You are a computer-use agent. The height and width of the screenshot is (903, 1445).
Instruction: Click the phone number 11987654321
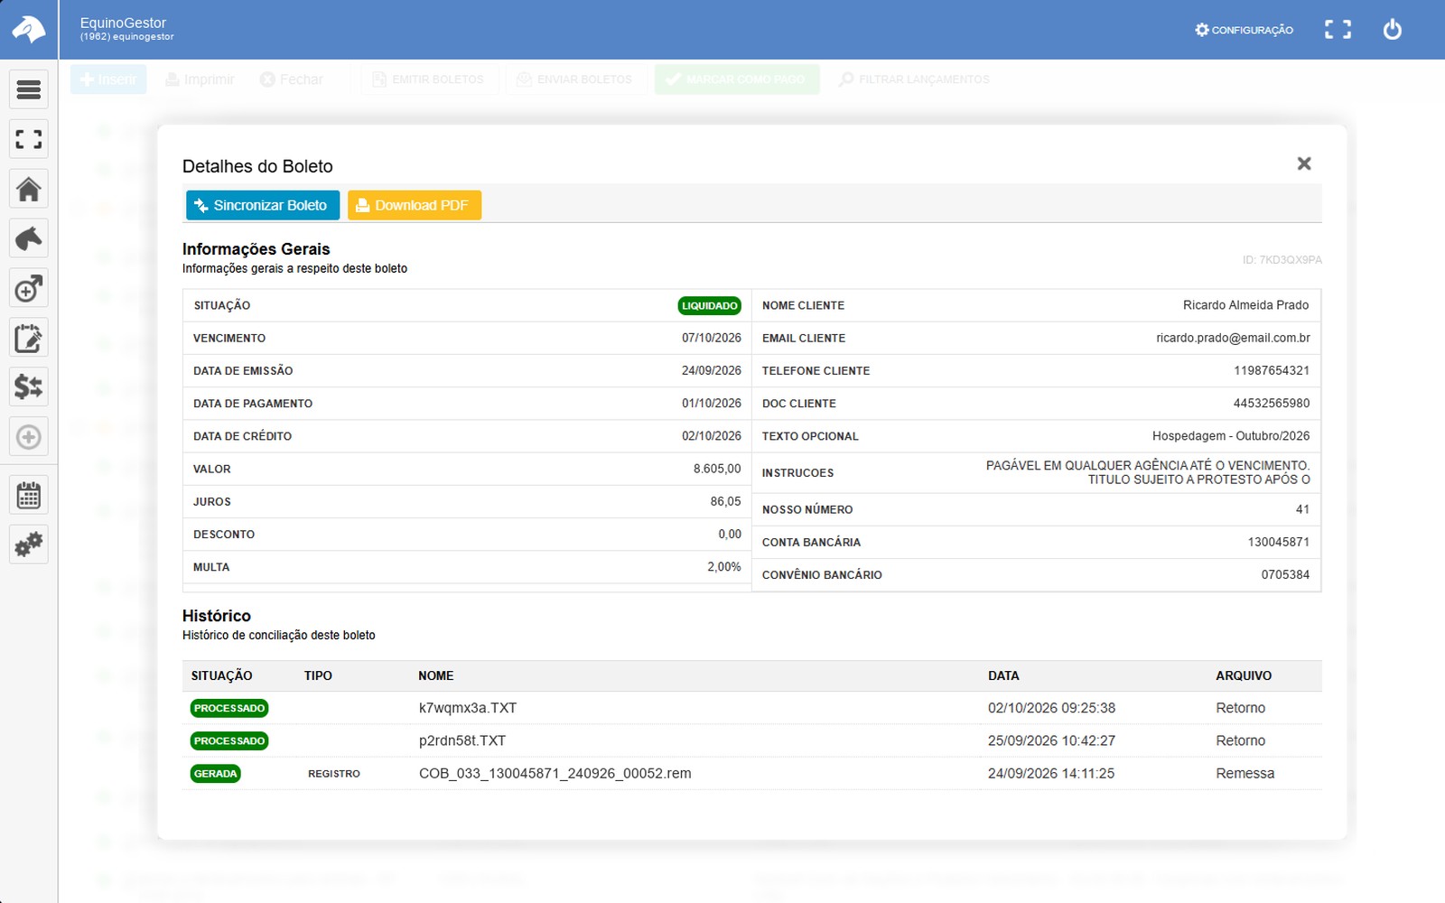[1272, 370]
